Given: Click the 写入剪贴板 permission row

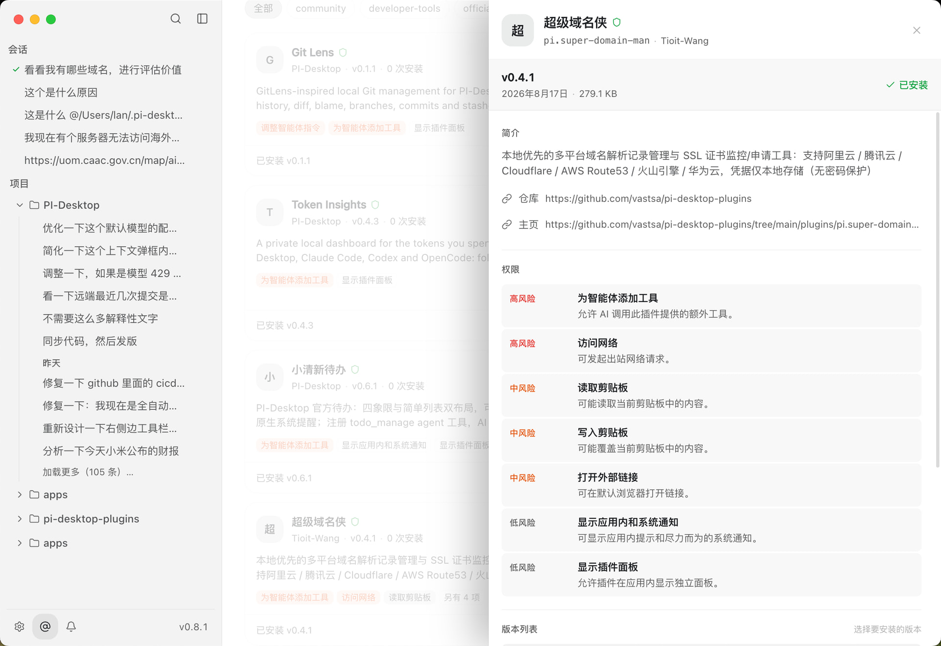Looking at the screenshot, I should pyautogui.click(x=711, y=440).
